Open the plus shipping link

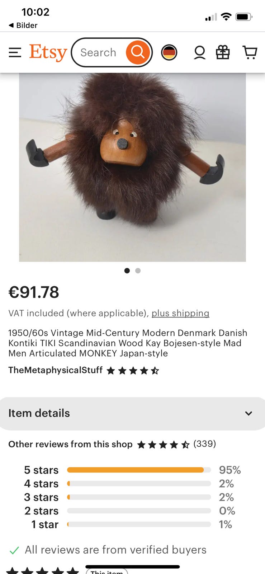coord(180,313)
